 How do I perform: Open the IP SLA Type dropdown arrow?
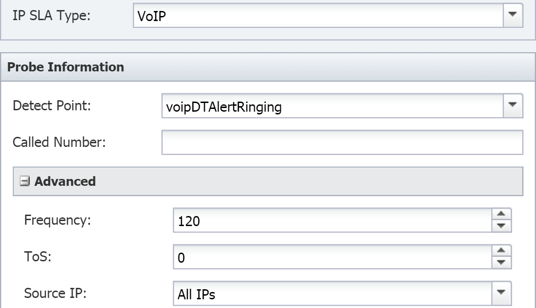(513, 15)
